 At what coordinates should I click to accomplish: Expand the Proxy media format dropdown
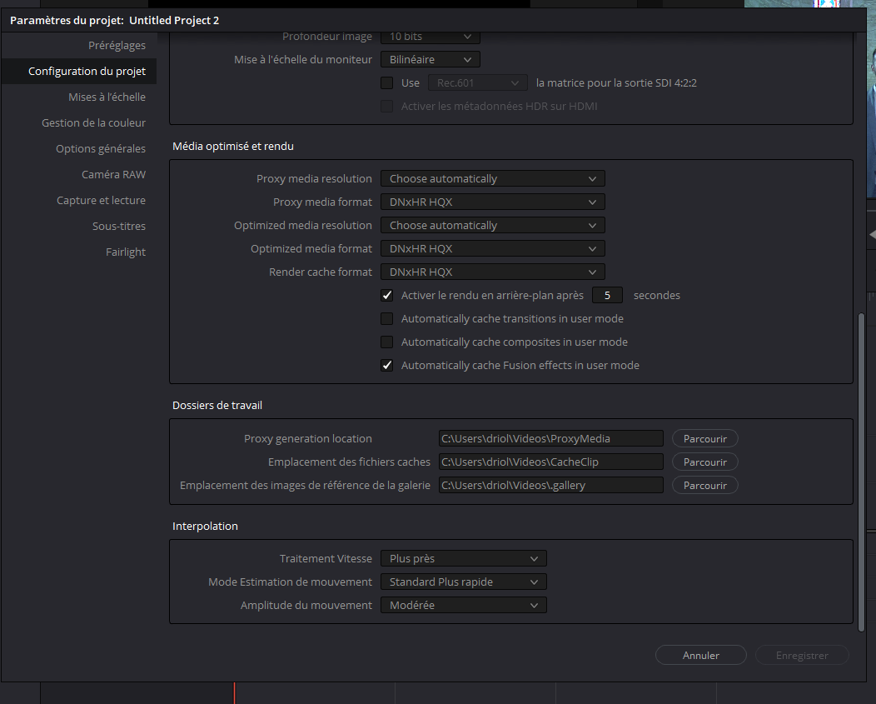[492, 202]
